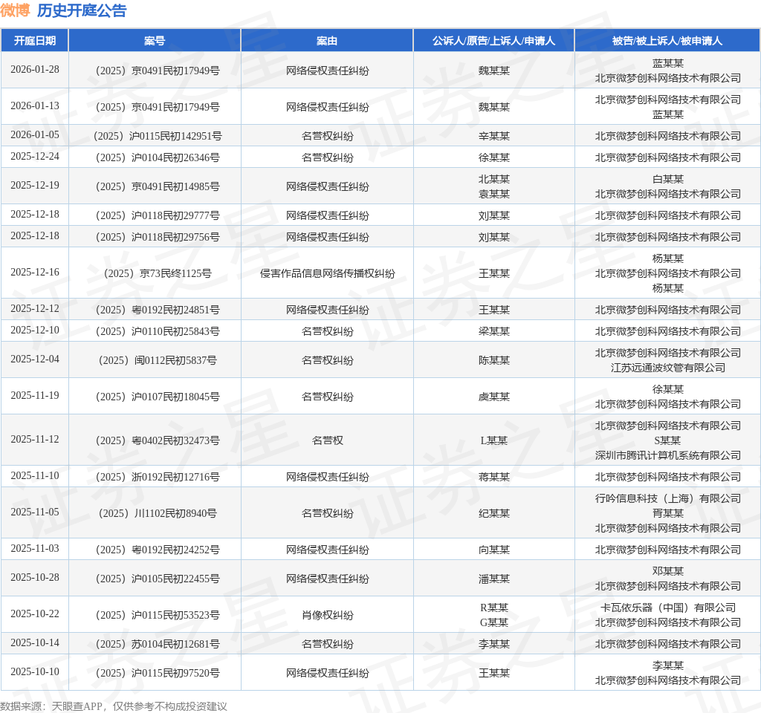The image size is (761, 713).
Task: Click plaintiff 纪某某
Action: tap(494, 513)
